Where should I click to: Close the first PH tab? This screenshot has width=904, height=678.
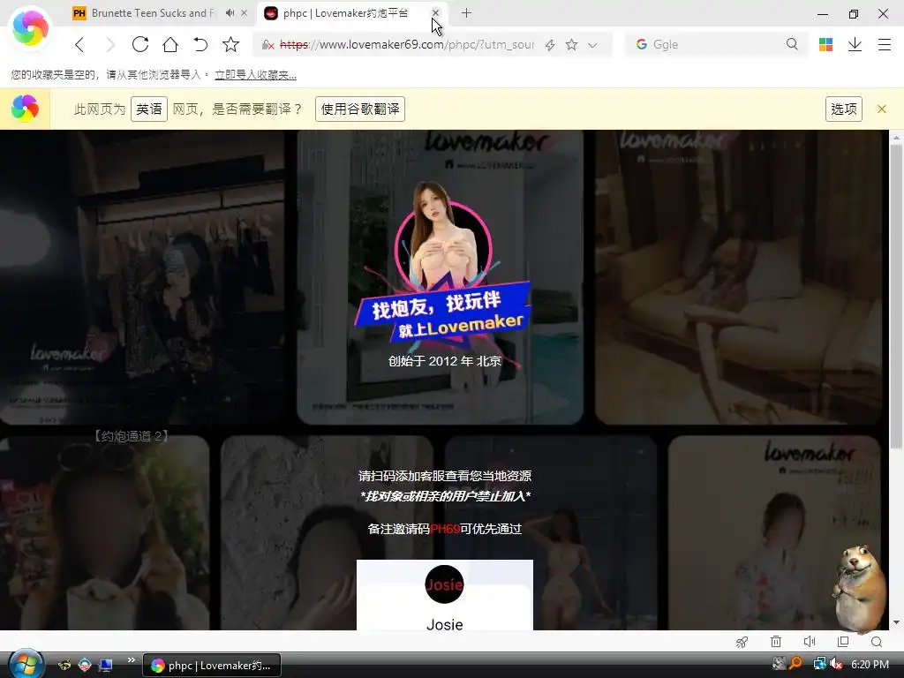point(245,12)
